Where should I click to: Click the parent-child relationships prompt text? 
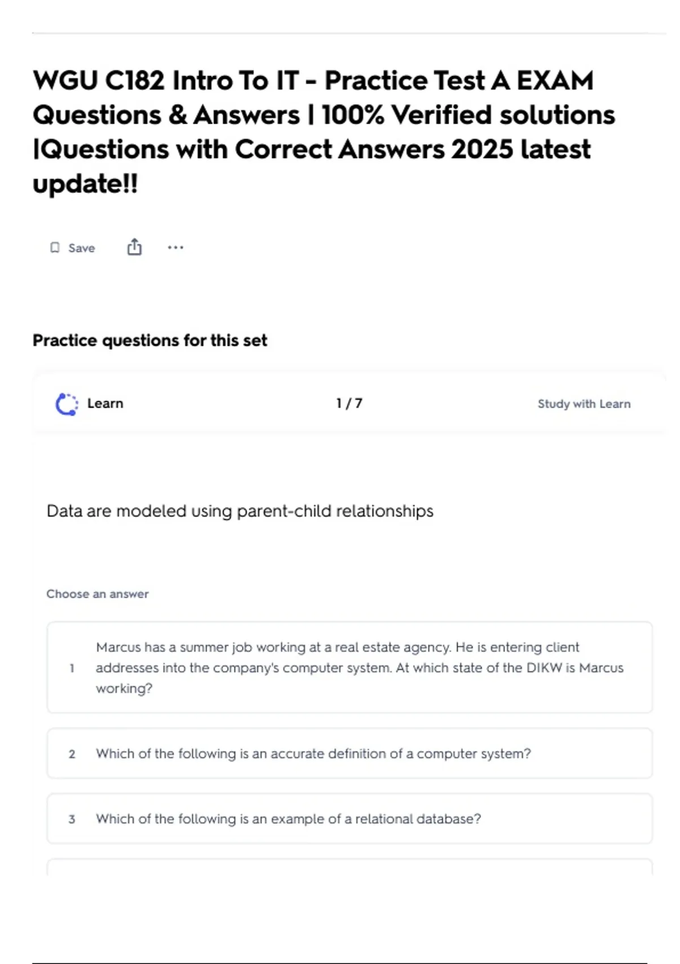point(240,511)
